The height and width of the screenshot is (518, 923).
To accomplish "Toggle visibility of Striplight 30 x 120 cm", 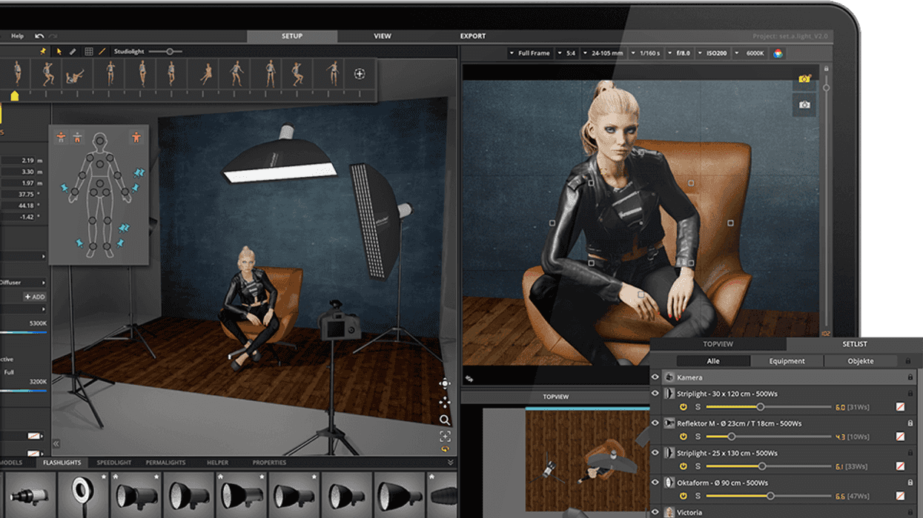I will point(655,394).
